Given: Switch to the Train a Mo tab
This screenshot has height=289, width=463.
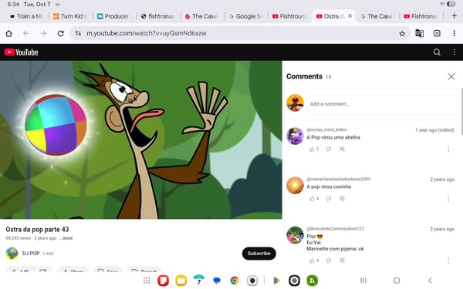Looking at the screenshot, I should click(x=27, y=16).
